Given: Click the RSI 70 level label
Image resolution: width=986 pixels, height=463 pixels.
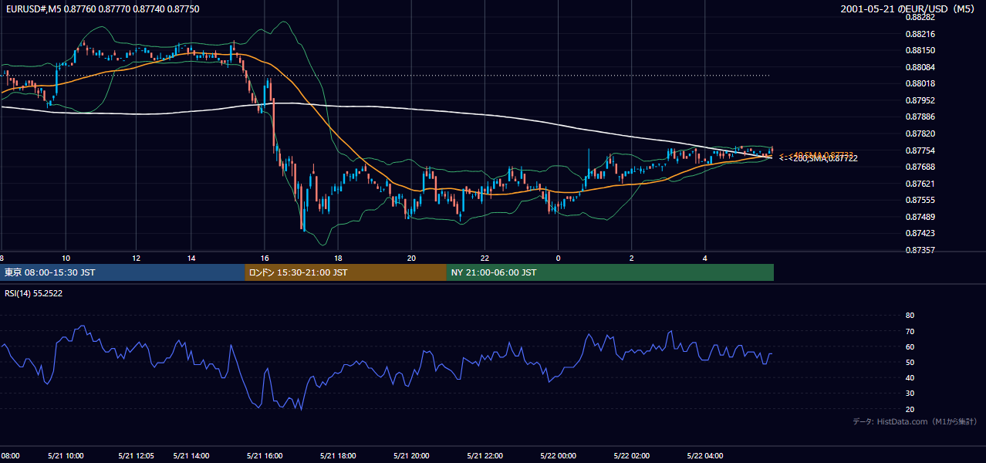Looking at the screenshot, I should [x=910, y=331].
